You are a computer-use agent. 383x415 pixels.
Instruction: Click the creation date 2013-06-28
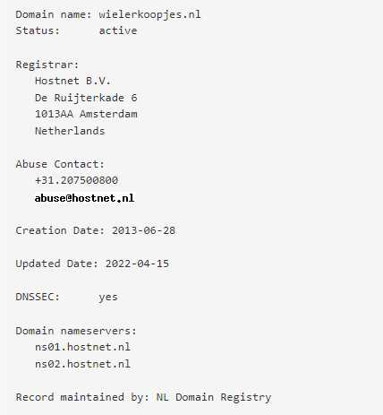tap(143, 230)
